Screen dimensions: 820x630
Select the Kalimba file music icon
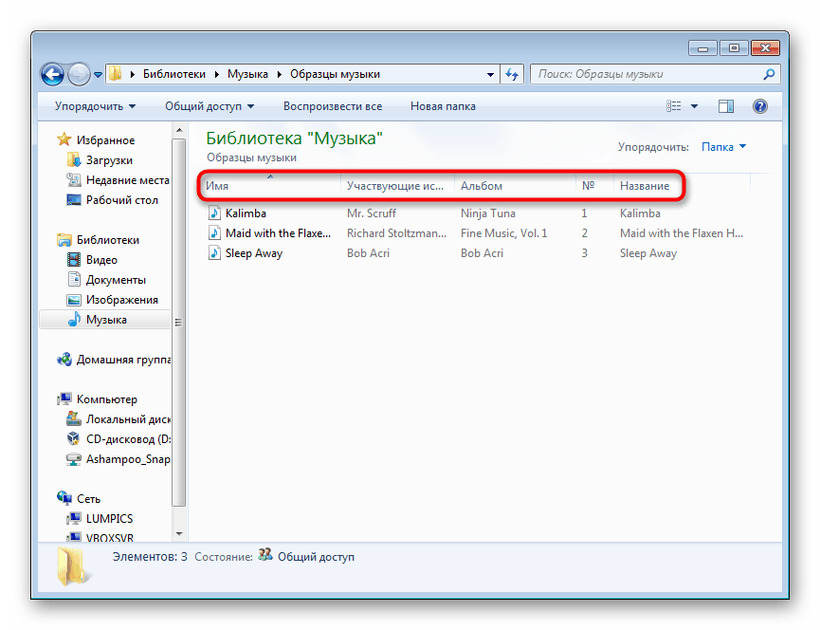click(214, 213)
